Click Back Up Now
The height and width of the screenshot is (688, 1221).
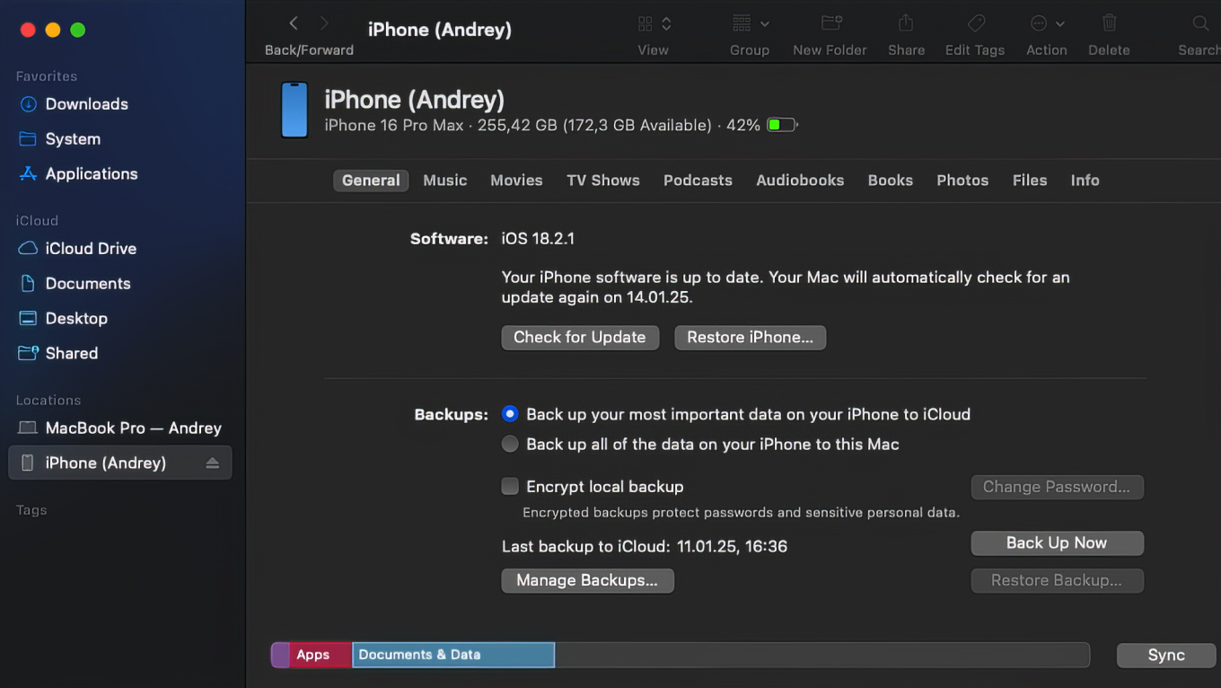tap(1057, 542)
